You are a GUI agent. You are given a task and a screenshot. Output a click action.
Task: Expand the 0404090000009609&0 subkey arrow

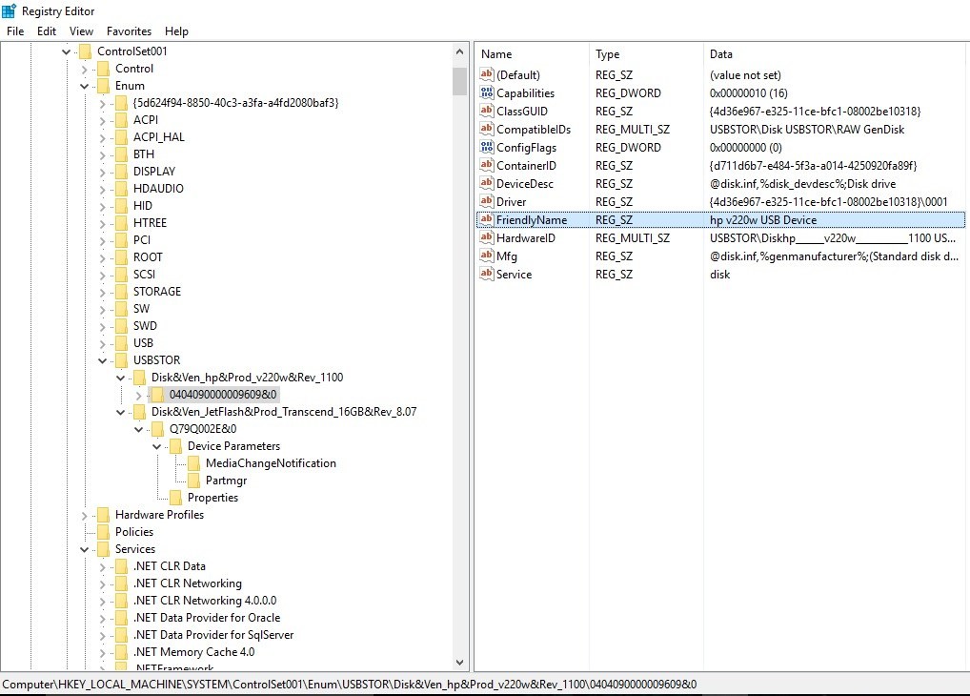138,395
